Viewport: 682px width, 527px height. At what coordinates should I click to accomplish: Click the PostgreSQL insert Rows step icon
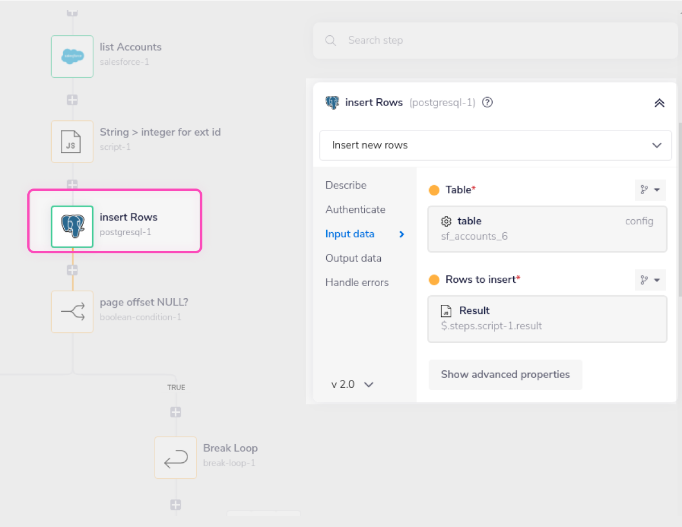[72, 226]
